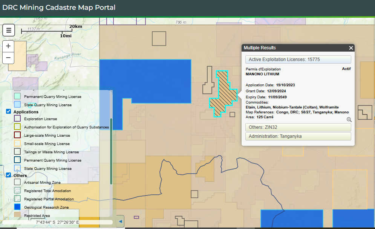Zoom out with the minus button
375x229 pixels.
(8, 58)
